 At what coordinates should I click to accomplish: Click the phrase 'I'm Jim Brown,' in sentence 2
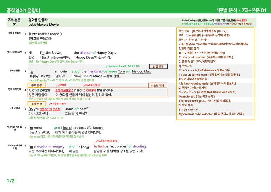[51, 53]
